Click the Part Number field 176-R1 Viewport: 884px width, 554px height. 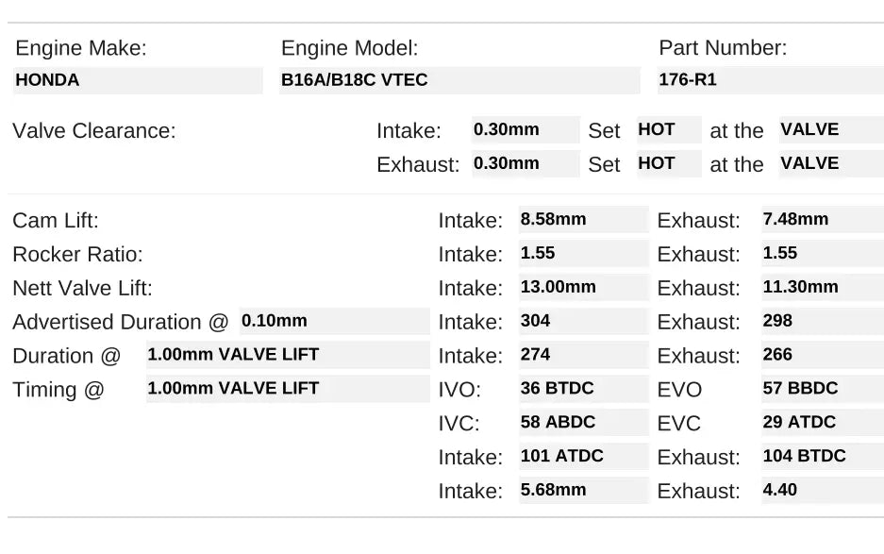click(769, 80)
